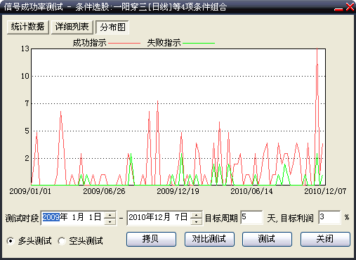Viewport: 356px width, 260px height.
Task: Click the 2009/06/26 axis date label
Action: [x=104, y=191]
